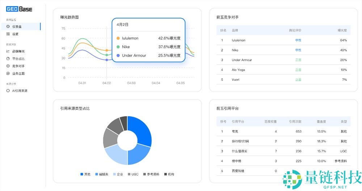Click the 18.3% coverage value
The width and height of the screenshot is (362, 191).
[321, 141]
